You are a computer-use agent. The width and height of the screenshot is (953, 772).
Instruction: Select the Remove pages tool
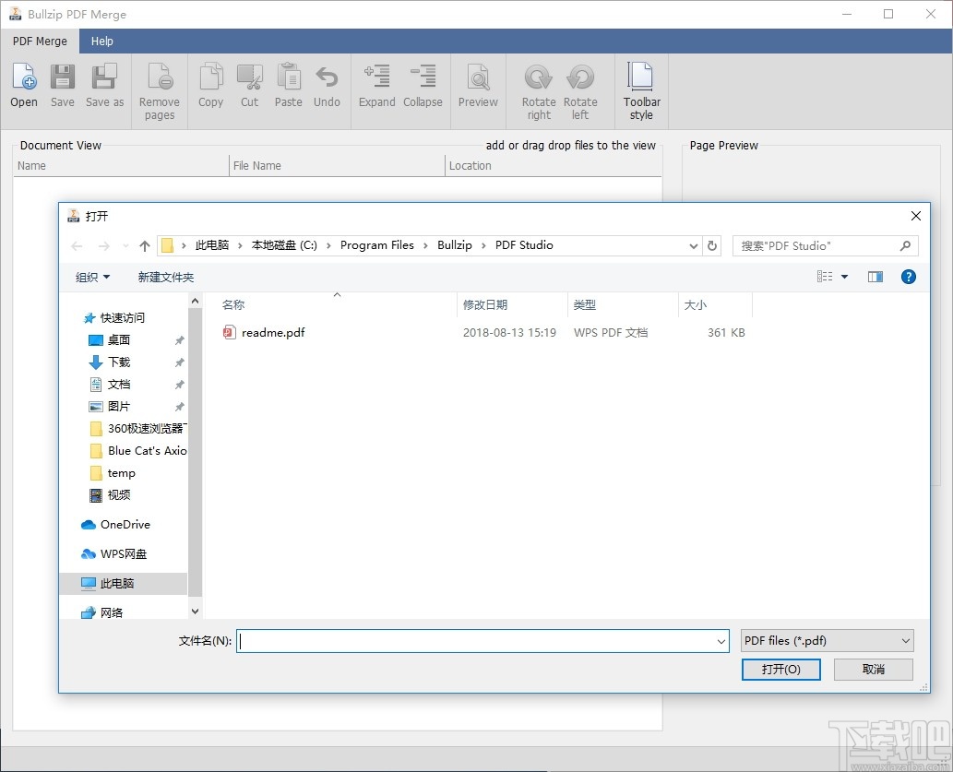point(159,89)
